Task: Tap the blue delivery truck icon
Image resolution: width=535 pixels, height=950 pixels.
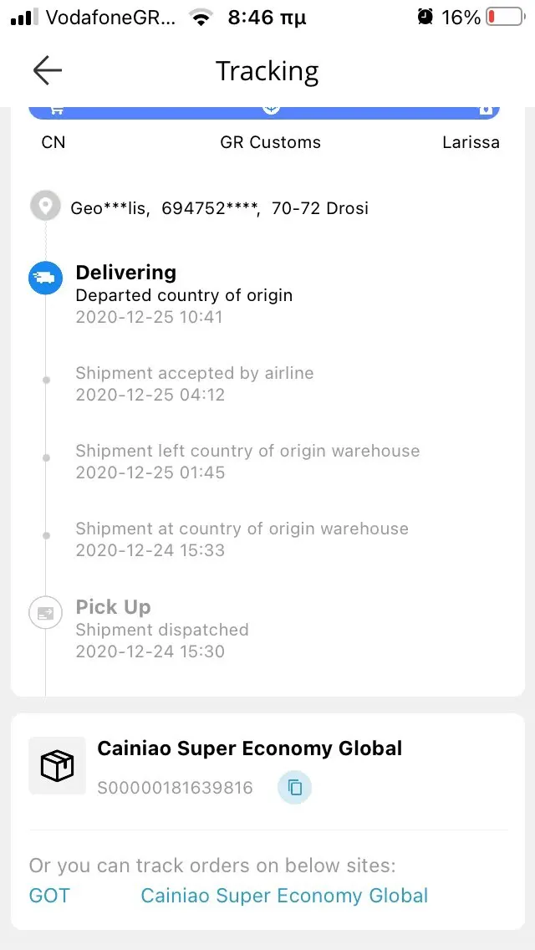Action: (45, 278)
